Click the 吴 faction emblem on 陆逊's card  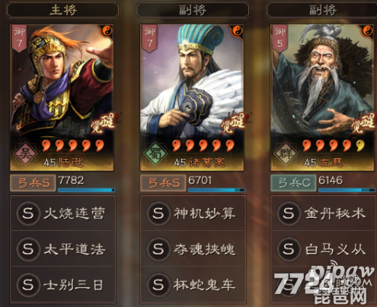pyautogui.click(x=25, y=154)
